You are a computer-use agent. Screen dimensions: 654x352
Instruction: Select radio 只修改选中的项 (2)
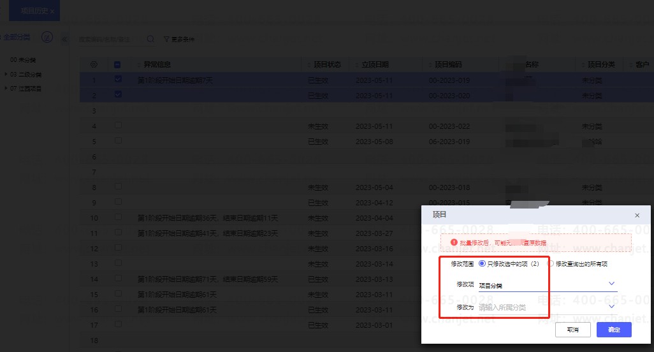click(x=482, y=263)
